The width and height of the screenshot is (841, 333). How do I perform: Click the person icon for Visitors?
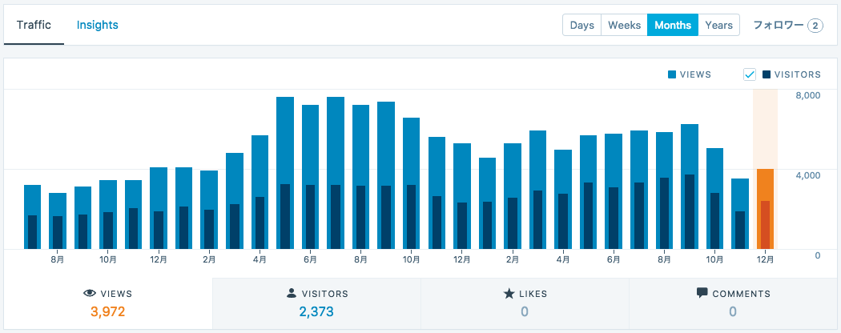click(292, 294)
